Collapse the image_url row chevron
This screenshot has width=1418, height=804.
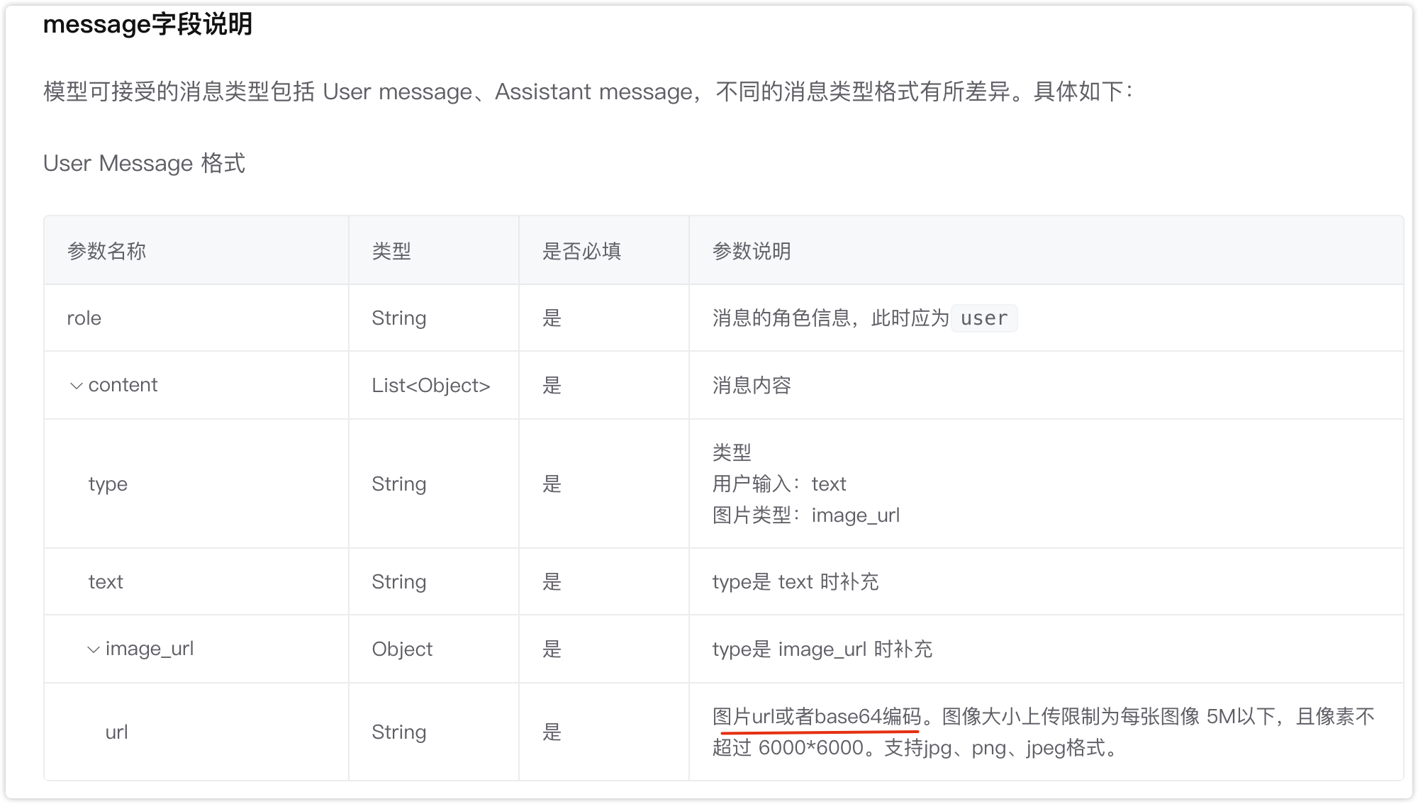coord(93,649)
